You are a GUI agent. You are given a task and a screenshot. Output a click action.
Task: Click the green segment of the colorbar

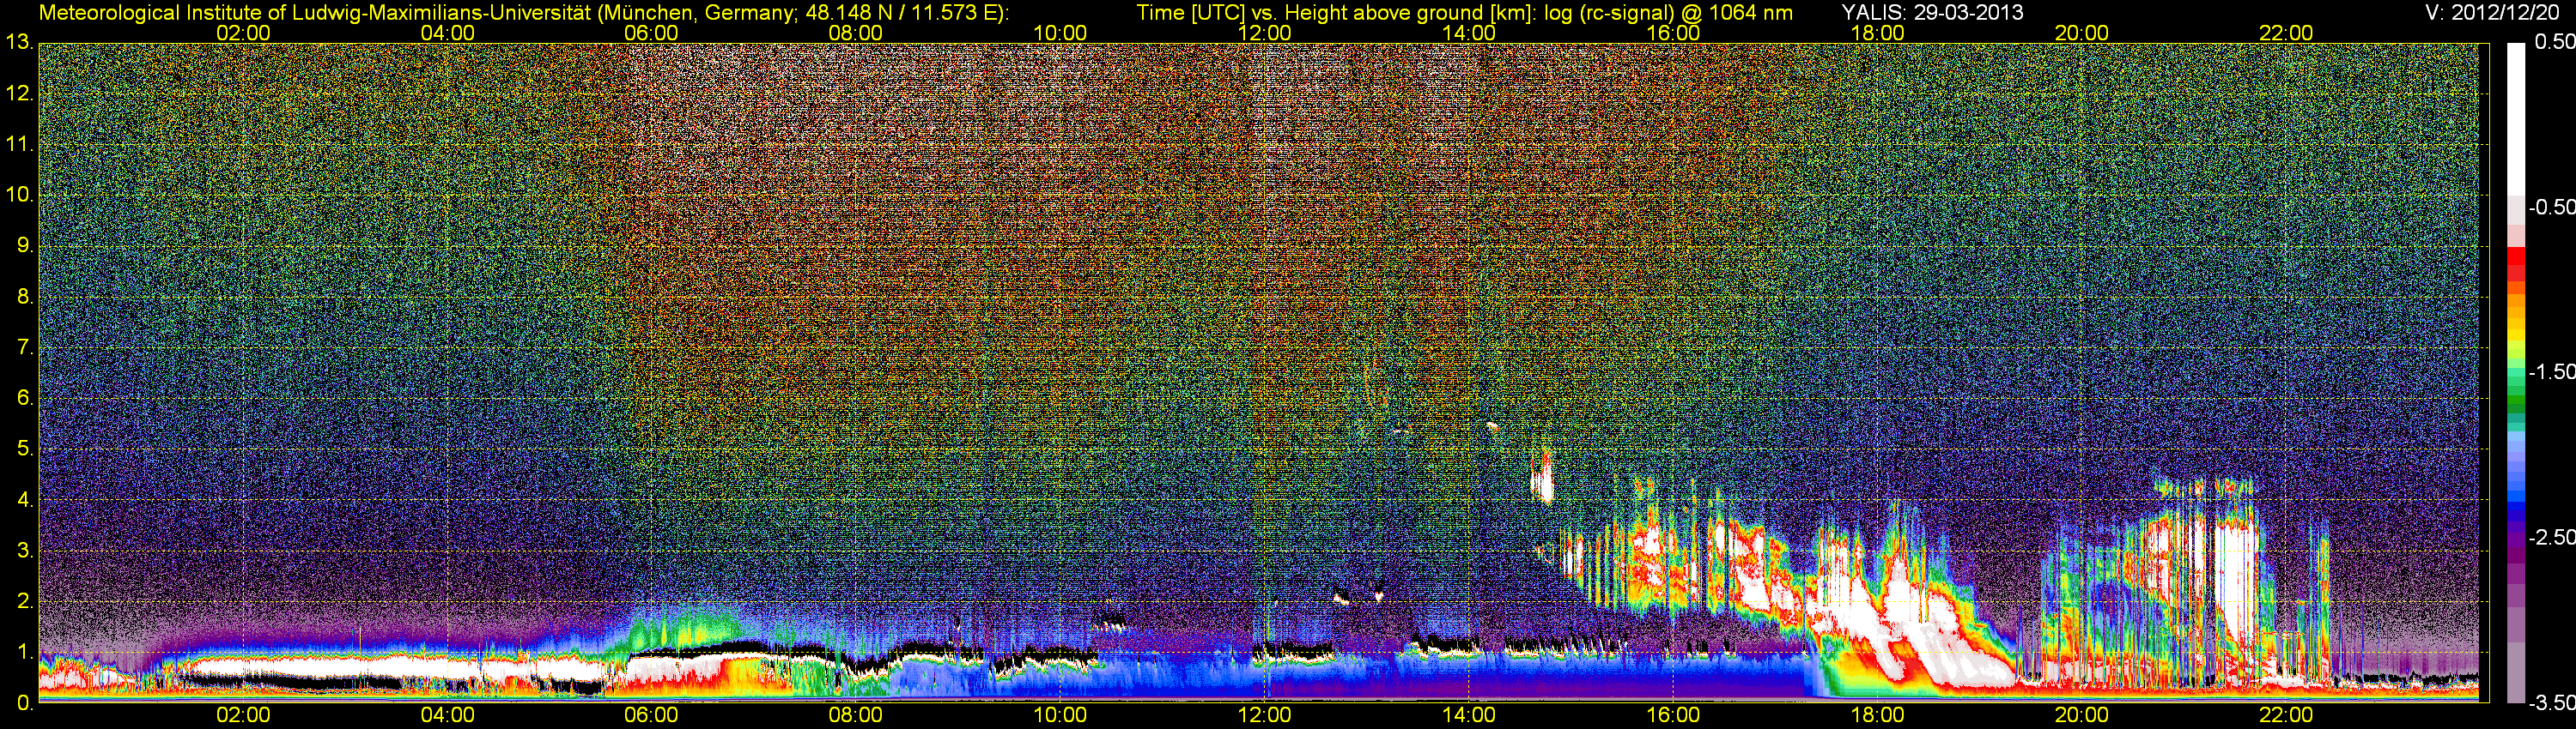(2516, 405)
